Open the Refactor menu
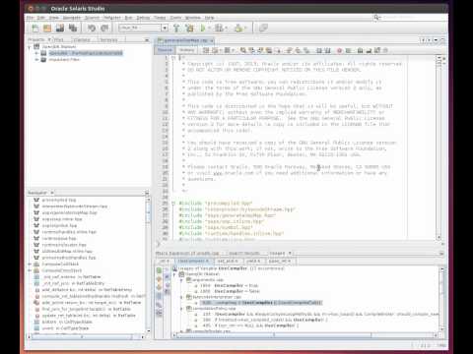473x354 pixels. click(x=112, y=18)
